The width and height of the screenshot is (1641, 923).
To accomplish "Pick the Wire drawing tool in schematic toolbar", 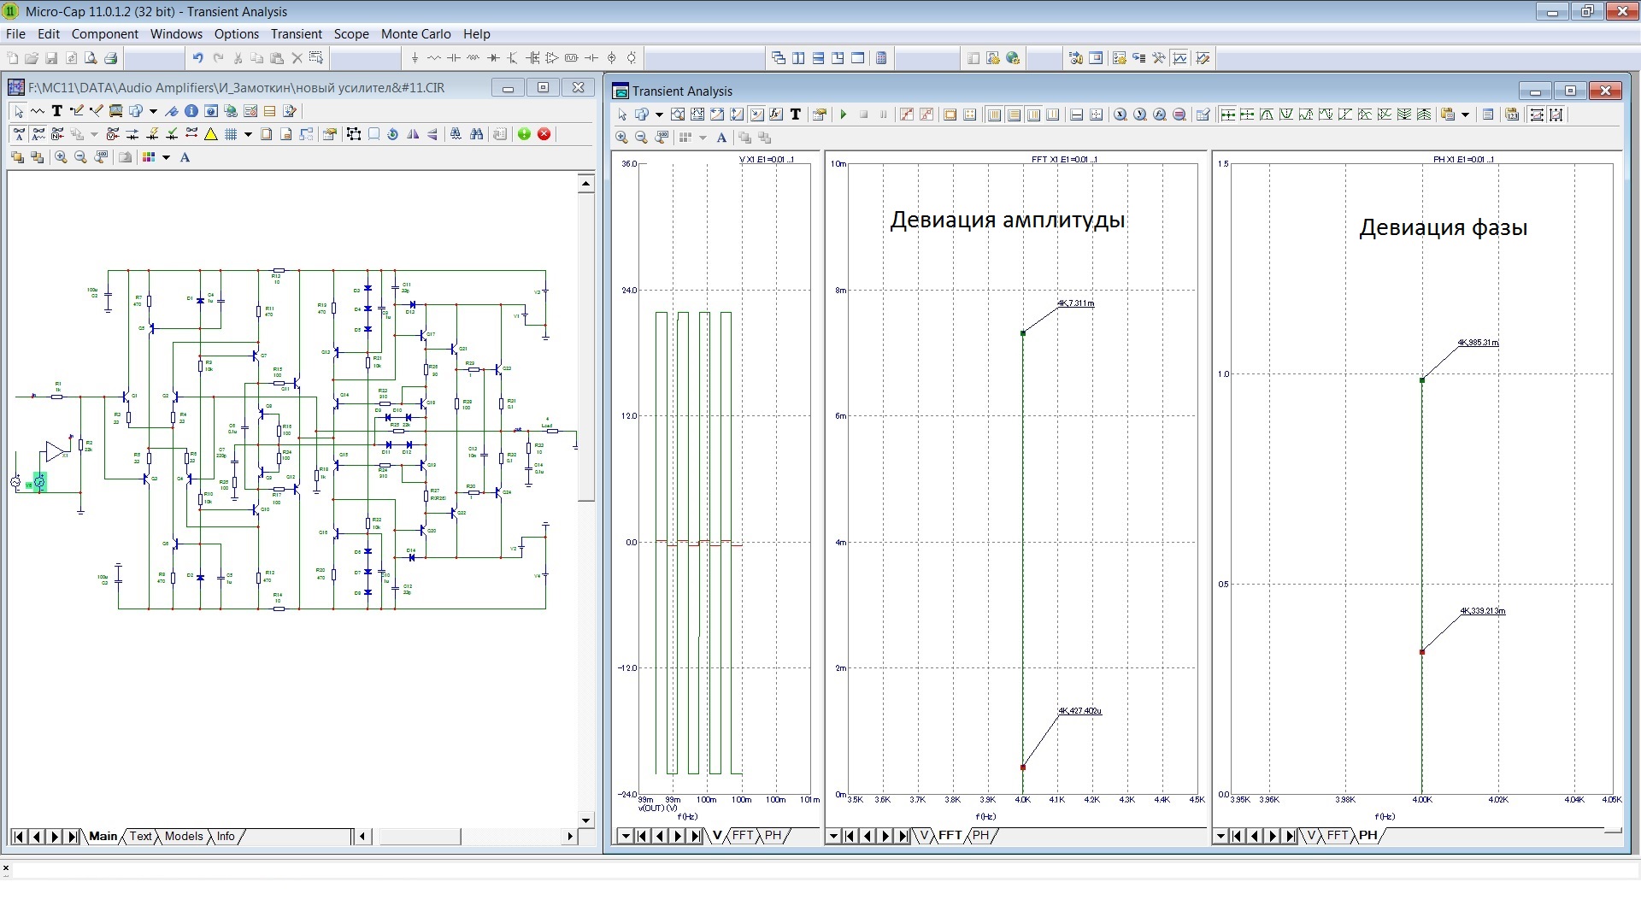I will 77,111.
